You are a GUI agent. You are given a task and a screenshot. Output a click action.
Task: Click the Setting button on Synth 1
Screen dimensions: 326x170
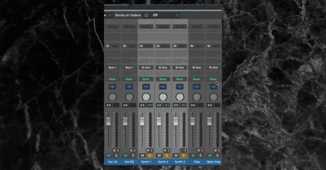(x=146, y=26)
